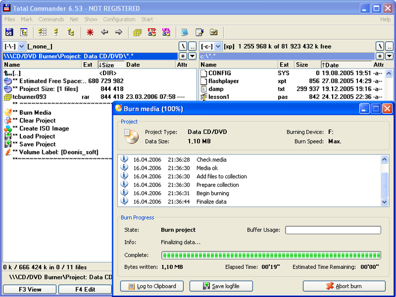396x297 pixels.
Task: Click the Log to Clipboard button
Action: (x=152, y=286)
